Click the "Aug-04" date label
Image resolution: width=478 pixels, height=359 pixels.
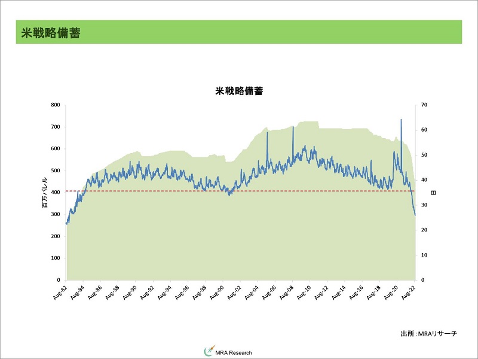[252, 292]
